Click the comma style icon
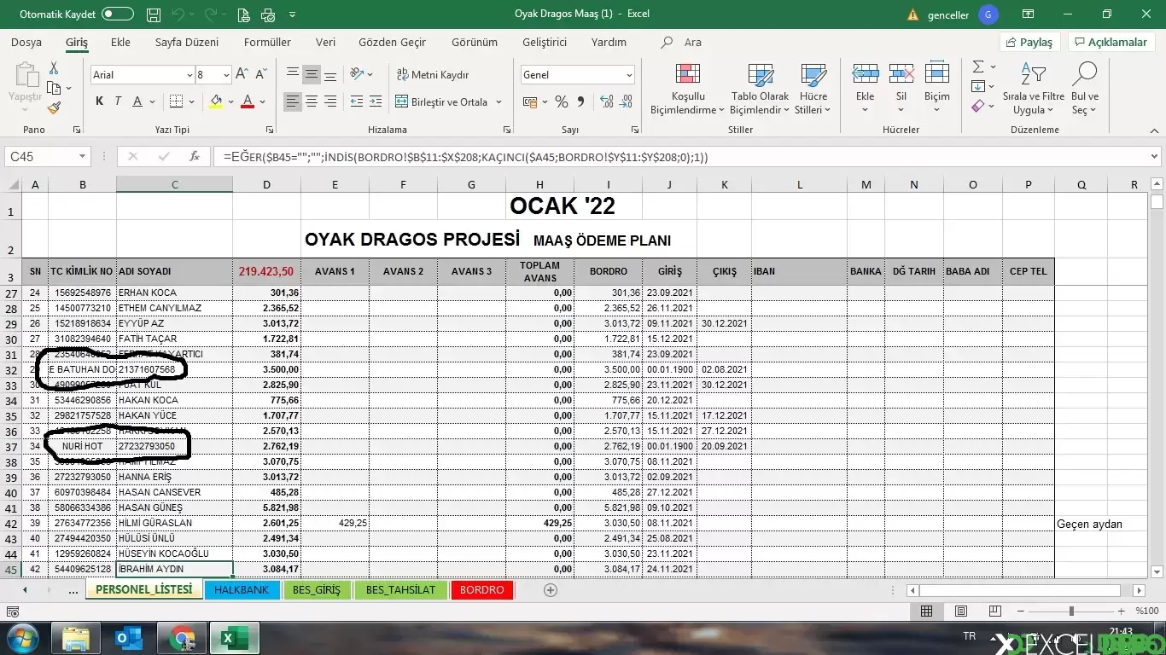The image size is (1166, 655). (x=580, y=101)
